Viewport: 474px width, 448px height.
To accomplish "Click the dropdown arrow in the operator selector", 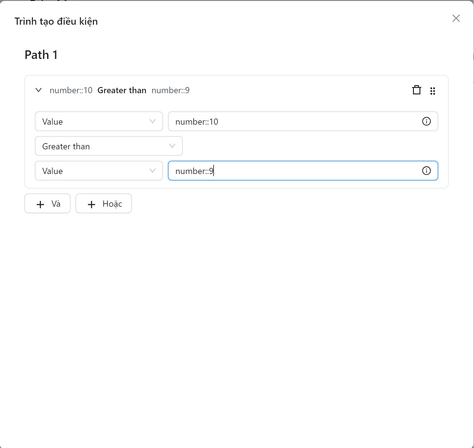I will coord(172,146).
